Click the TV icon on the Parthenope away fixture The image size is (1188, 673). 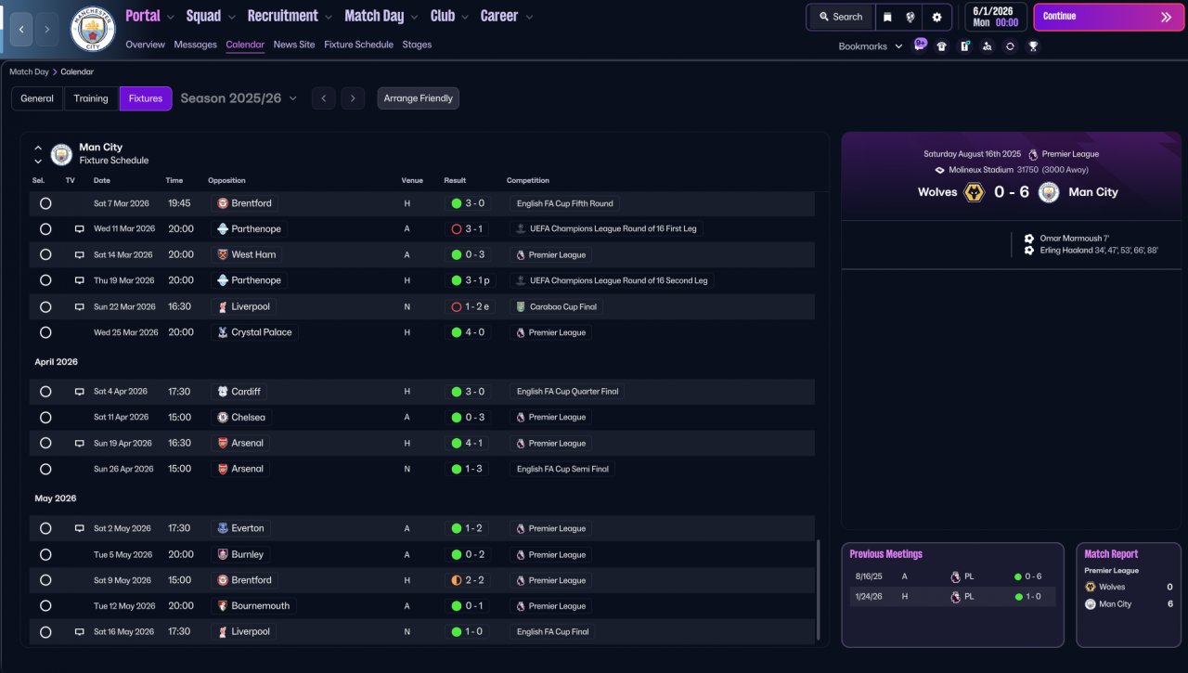click(80, 229)
